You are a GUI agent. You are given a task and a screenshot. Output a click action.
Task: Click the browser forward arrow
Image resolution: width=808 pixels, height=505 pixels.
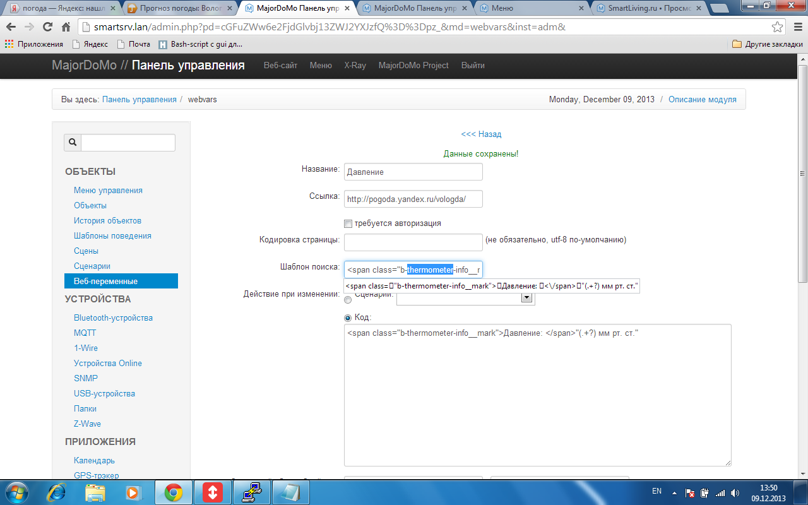pyautogui.click(x=29, y=27)
